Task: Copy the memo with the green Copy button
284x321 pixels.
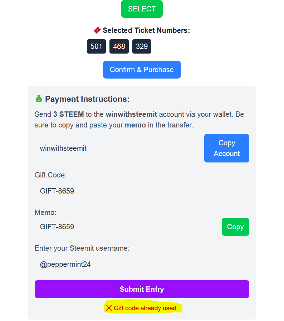Action: 235,227
